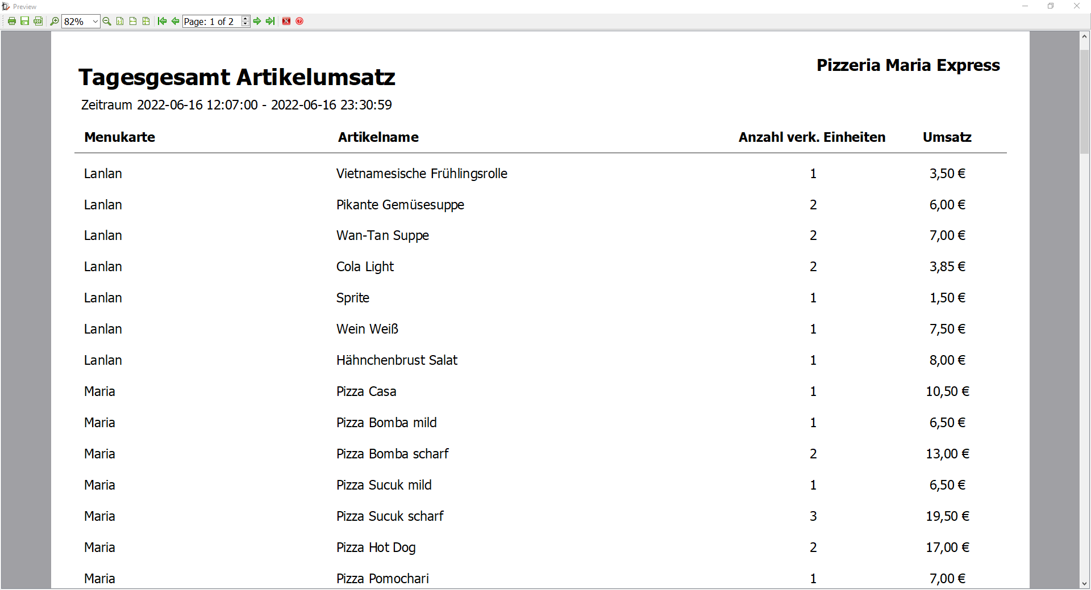
Task: Zoom out with the magnifier minus icon
Action: tap(107, 21)
